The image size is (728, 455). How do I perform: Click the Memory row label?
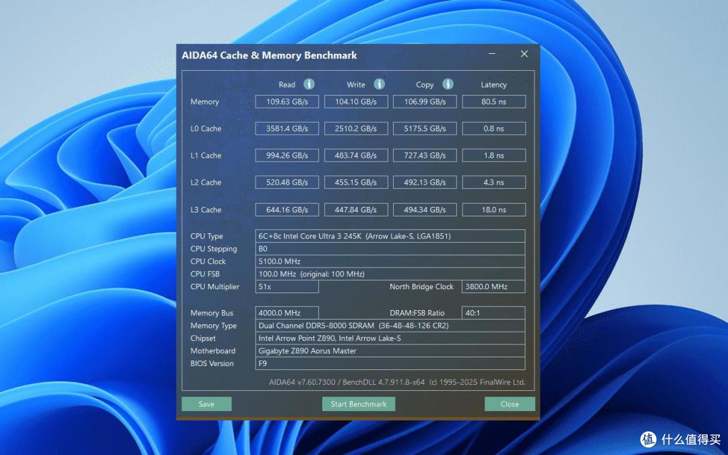[x=204, y=102]
